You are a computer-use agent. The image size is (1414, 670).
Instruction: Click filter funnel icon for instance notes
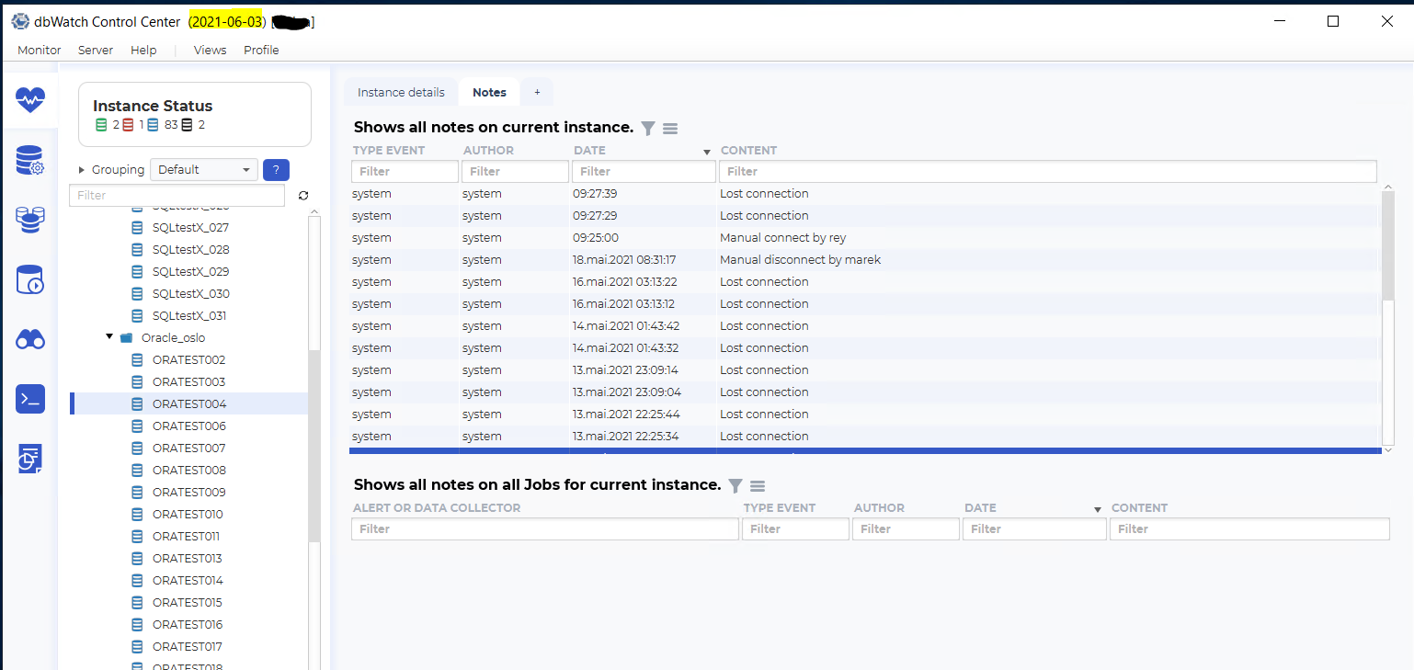click(648, 129)
